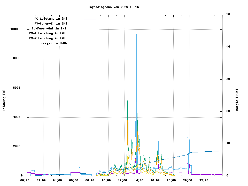The height and width of the screenshot is (186, 248).
Task: Select the 'Energie in [kWh]' legend label
Action: pyautogui.click(x=54, y=43)
